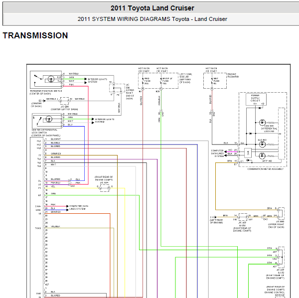Click the A/T P IND lamp symbol
Image resolution: width=299 pixels, height=298 pixels.
click(x=263, y=156)
